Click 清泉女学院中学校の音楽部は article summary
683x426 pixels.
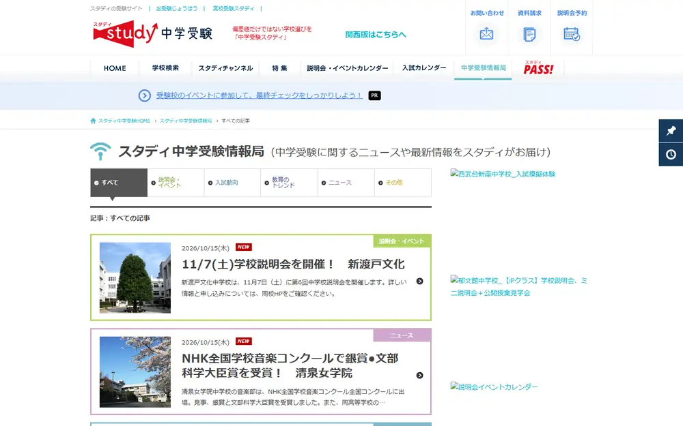click(293, 397)
